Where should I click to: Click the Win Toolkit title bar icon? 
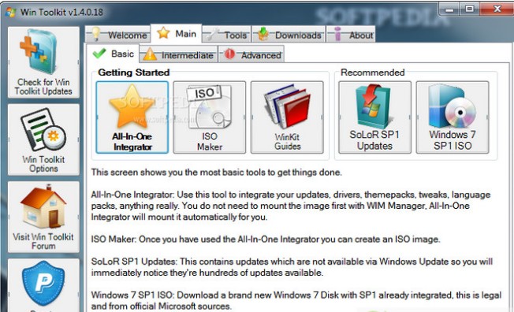11,12
